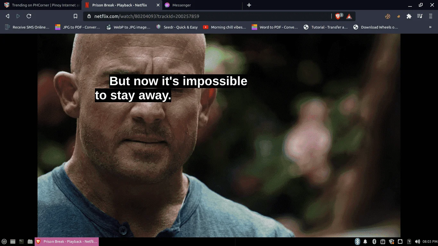This screenshot has height=246, width=438.
Task: Open the WebP to JPG image bookmark
Action: [128, 27]
